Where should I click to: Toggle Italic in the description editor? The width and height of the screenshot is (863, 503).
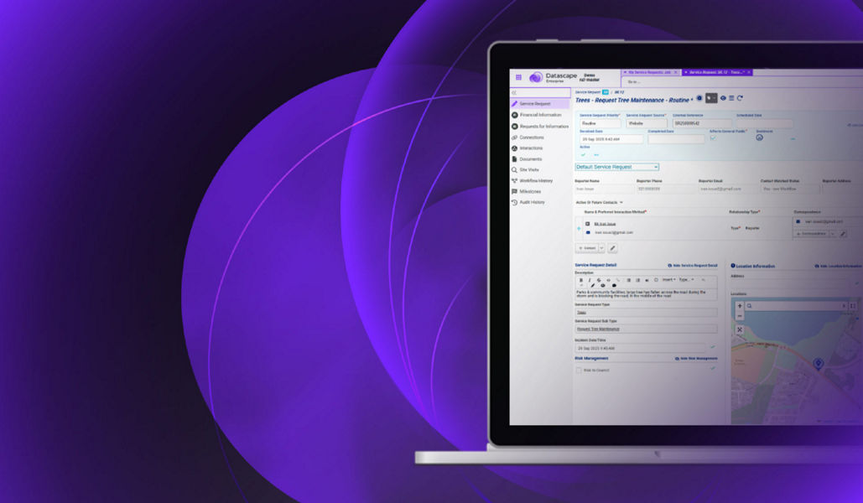pos(590,280)
